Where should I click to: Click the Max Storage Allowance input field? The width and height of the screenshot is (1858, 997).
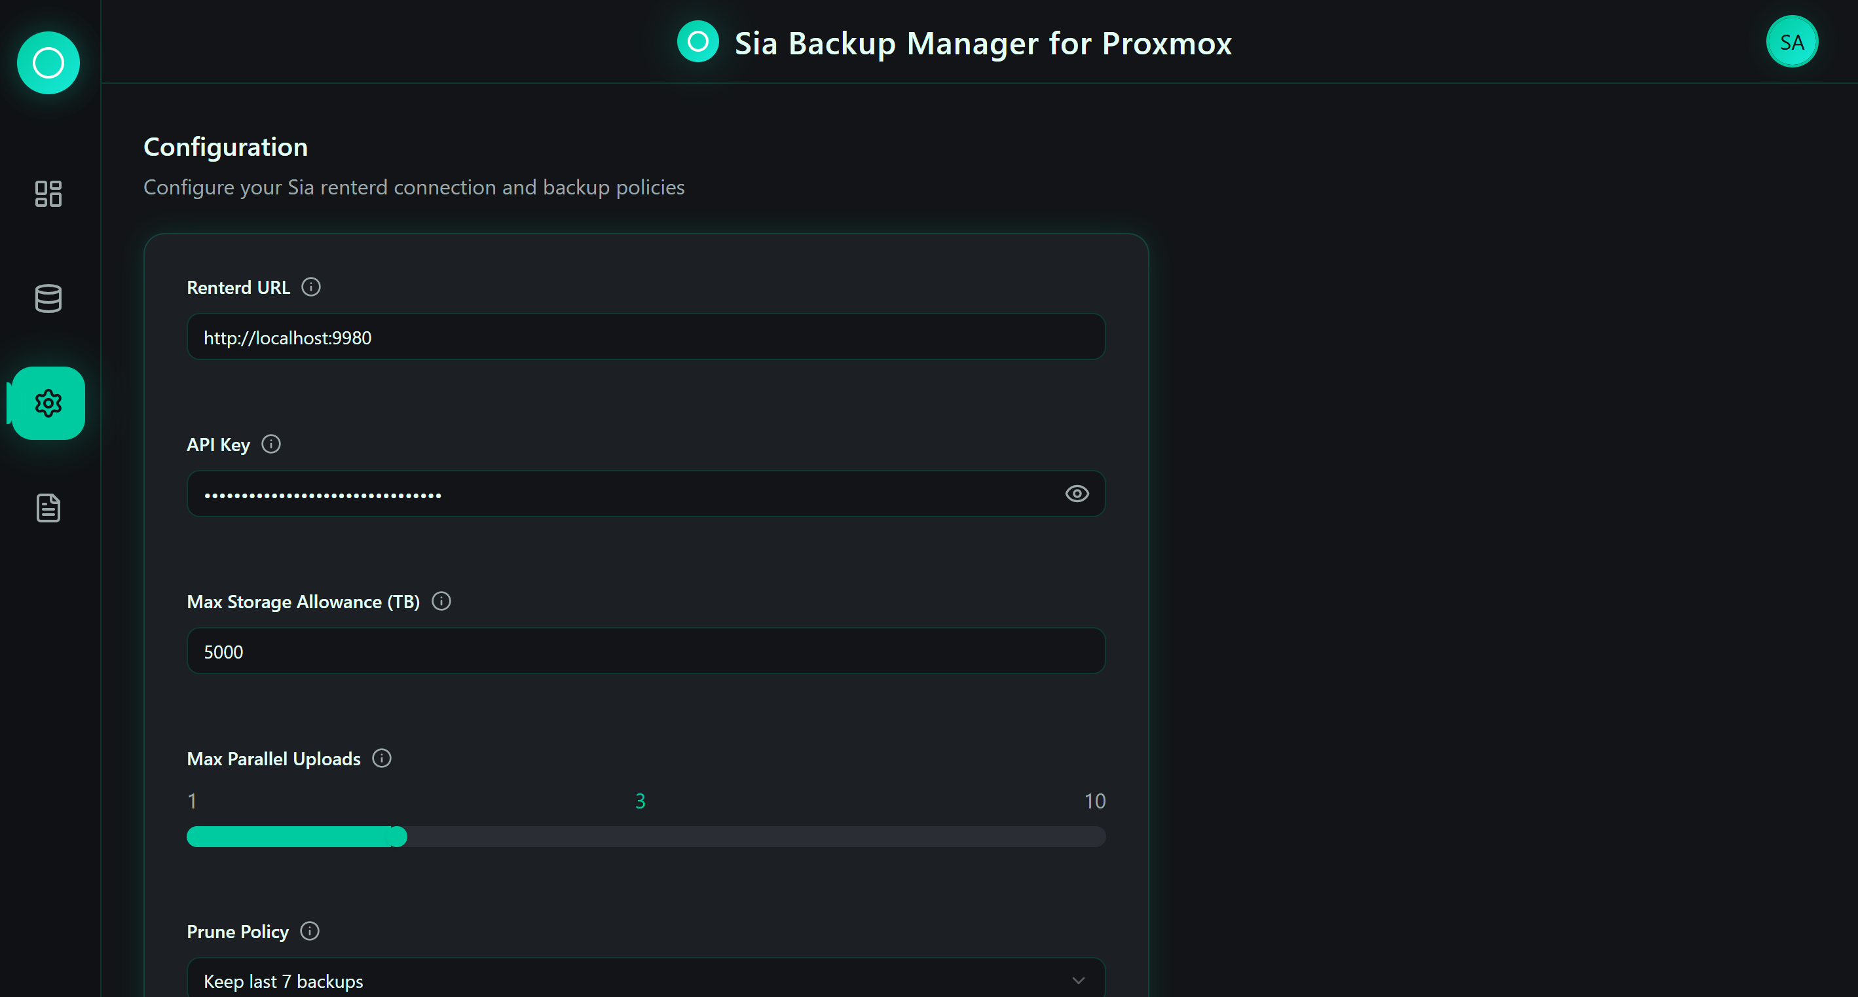point(646,652)
